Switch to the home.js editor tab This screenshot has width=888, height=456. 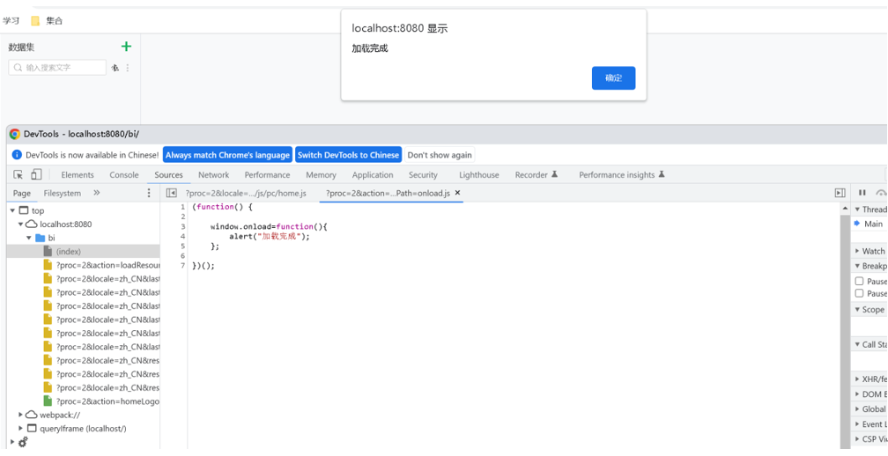(246, 193)
